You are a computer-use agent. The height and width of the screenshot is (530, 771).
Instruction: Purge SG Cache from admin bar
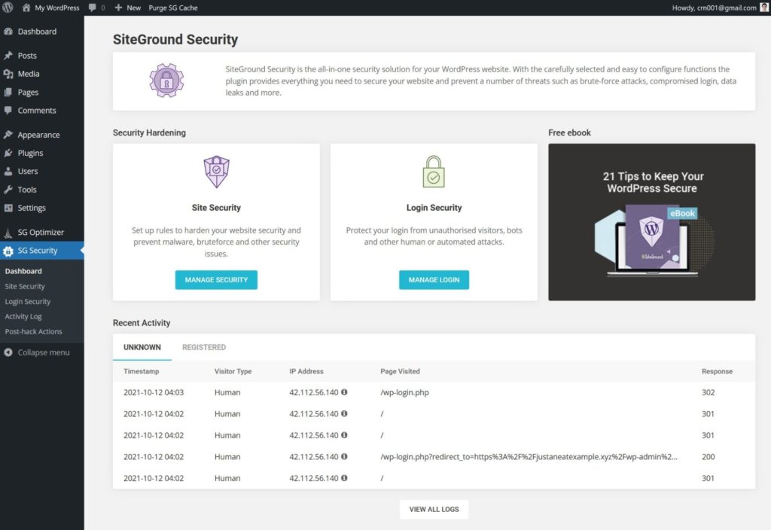coord(173,8)
